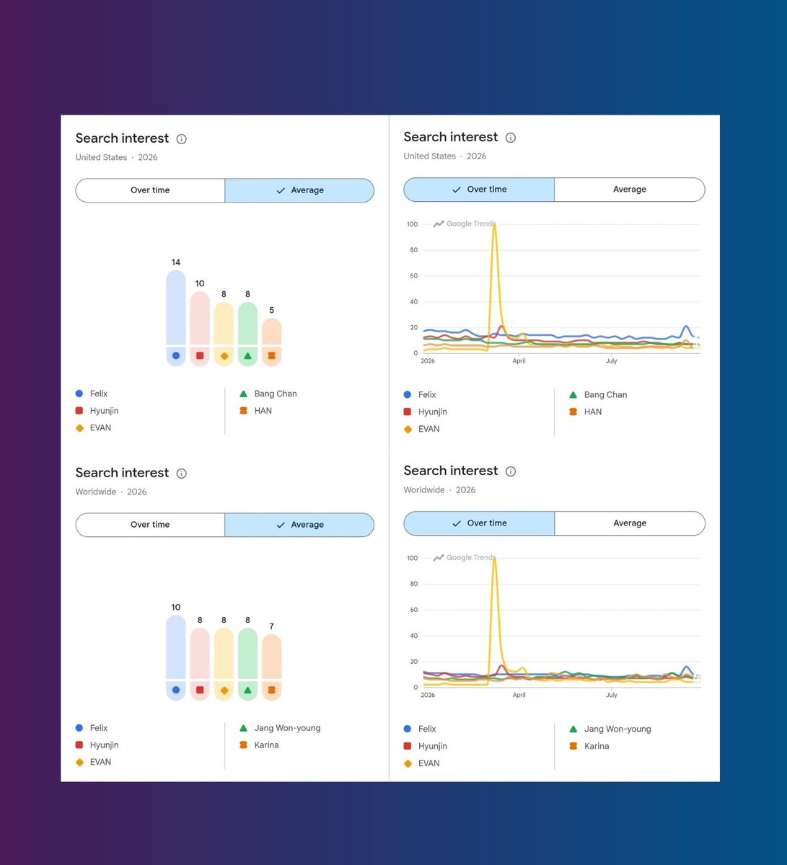Click the Jang Won-young label in the bottom-left legend

(287, 728)
